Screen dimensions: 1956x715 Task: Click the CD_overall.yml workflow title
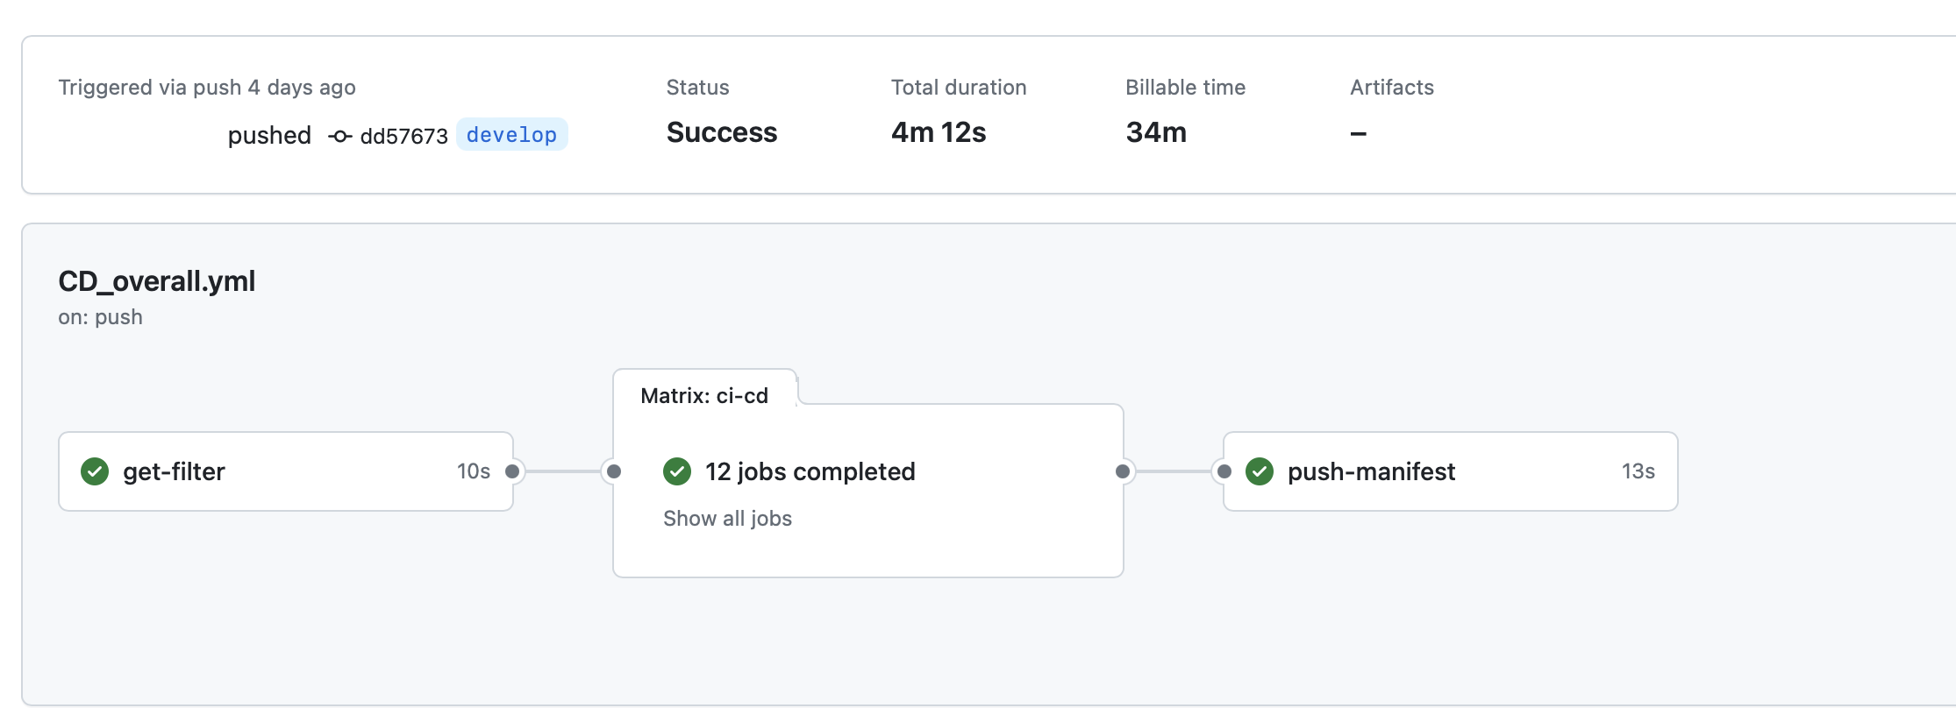pos(157,281)
